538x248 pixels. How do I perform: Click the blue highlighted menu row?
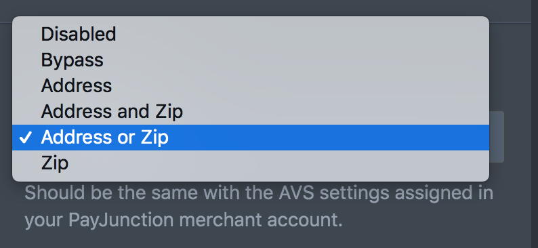click(x=251, y=138)
